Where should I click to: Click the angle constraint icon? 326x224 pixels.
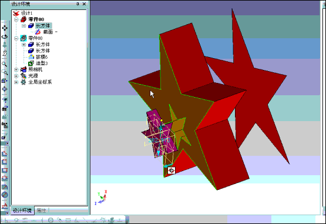tap(76, 220)
